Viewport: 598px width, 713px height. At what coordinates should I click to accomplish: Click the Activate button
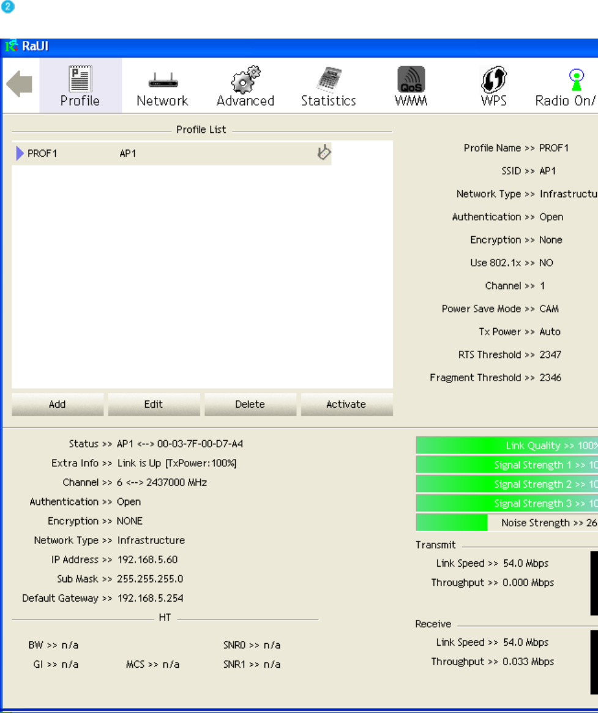point(346,405)
